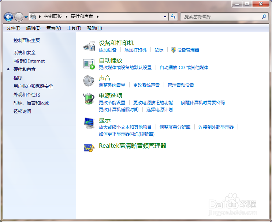Image resolution: width=272 pixels, height=222 pixels.
Task: Click 更改媒体或设备的默认设置
Action: pos(125,68)
